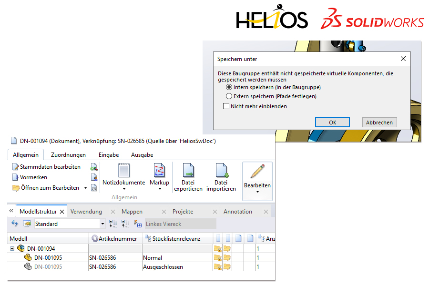The image size is (429, 286).
Task: Confirm the Speichern unter dialog with OK
Action: [332, 123]
